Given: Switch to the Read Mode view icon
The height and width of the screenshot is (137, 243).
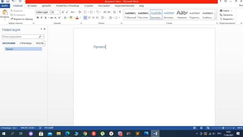Looking at the screenshot, I should [x=194, y=128].
